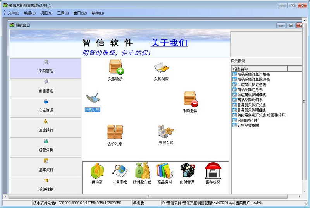Screen dimensions: 310x208
Task: Open the 估价入库 estimated stock-in icon
Action: pyautogui.click(x=115, y=135)
